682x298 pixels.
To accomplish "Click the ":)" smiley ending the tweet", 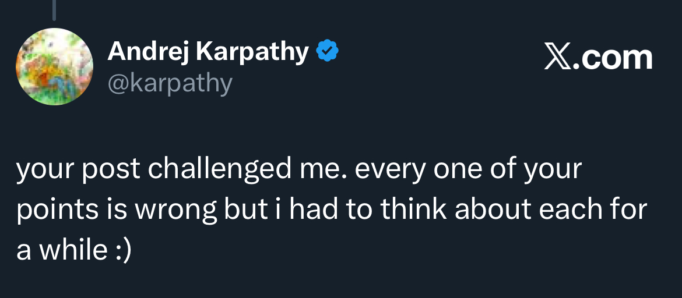I will [x=121, y=251].
